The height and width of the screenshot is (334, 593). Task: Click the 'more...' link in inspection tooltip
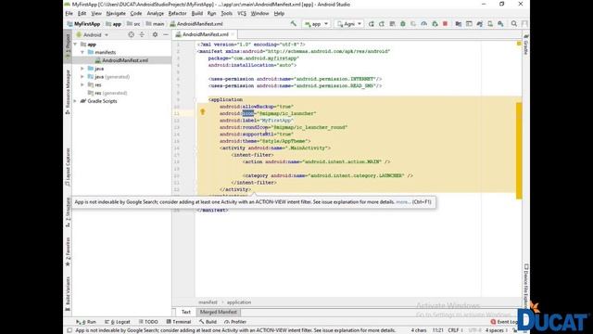pos(403,202)
